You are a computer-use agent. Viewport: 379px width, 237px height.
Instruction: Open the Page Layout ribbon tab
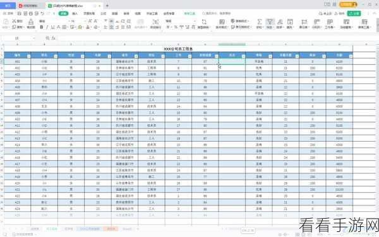click(89, 13)
